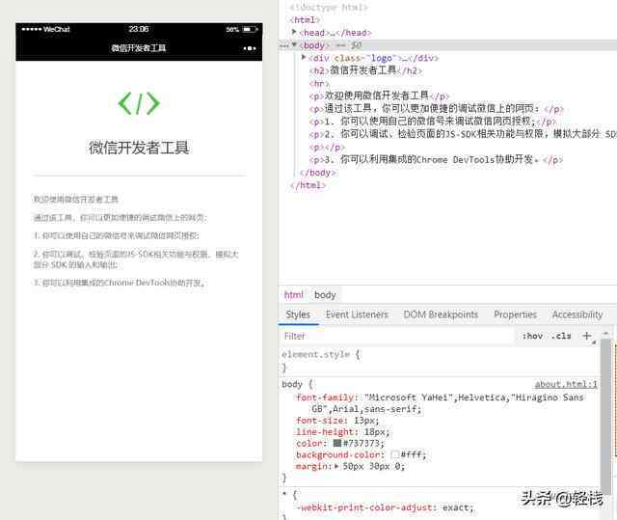Click the #737373 color swatch
617x520 pixels.
click(x=337, y=443)
